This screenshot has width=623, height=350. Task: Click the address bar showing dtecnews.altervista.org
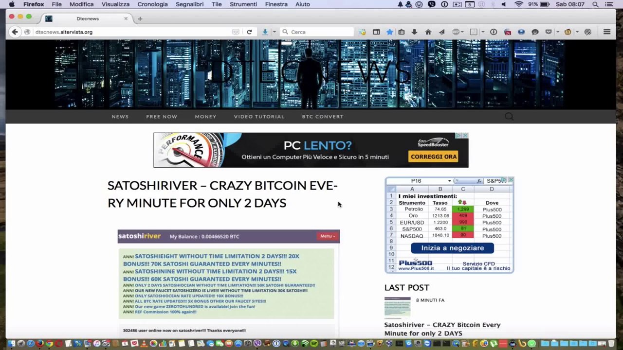131,32
